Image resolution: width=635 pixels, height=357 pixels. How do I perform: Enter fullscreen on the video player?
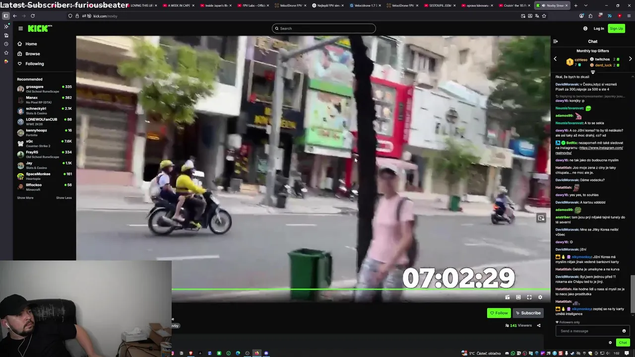[529, 297]
